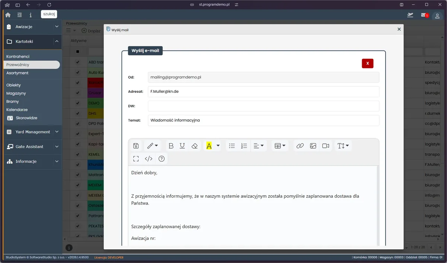Toggle the checkbox in the KEMEL row
The height and width of the screenshot is (263, 447).
[77, 154]
